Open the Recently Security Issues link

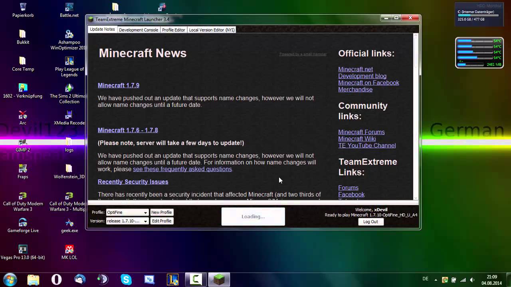click(133, 182)
